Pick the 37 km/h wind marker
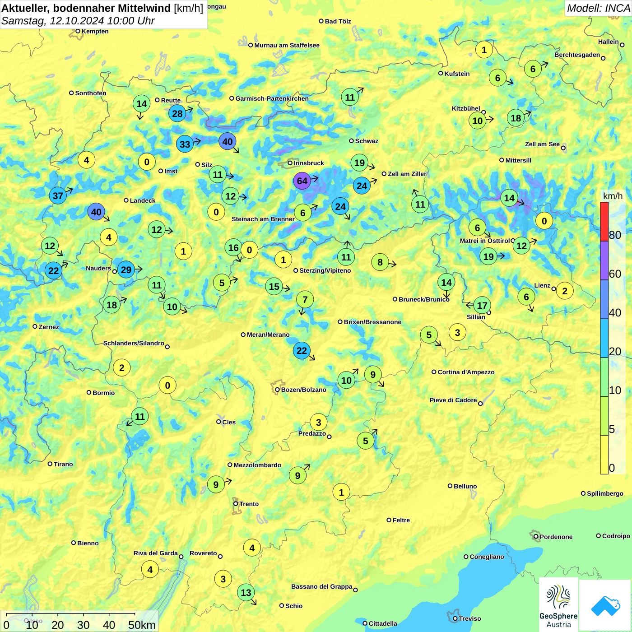 coord(58,195)
